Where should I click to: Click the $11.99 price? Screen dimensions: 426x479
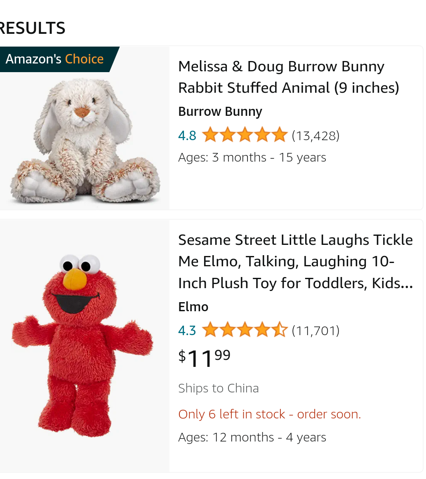(205, 357)
